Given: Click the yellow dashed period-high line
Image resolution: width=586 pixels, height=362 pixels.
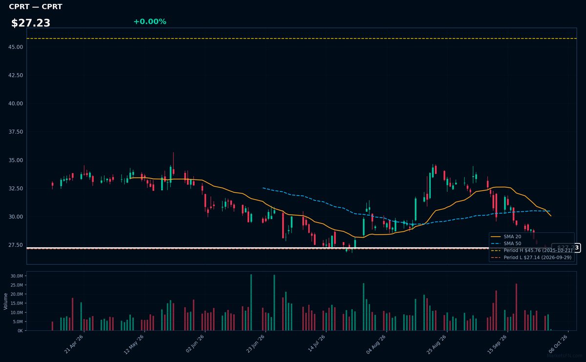Looking at the screenshot, I should coord(301,39).
